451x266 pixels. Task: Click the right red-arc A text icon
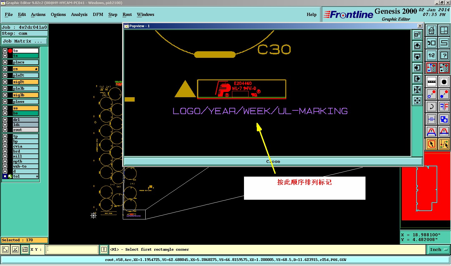tap(444, 132)
